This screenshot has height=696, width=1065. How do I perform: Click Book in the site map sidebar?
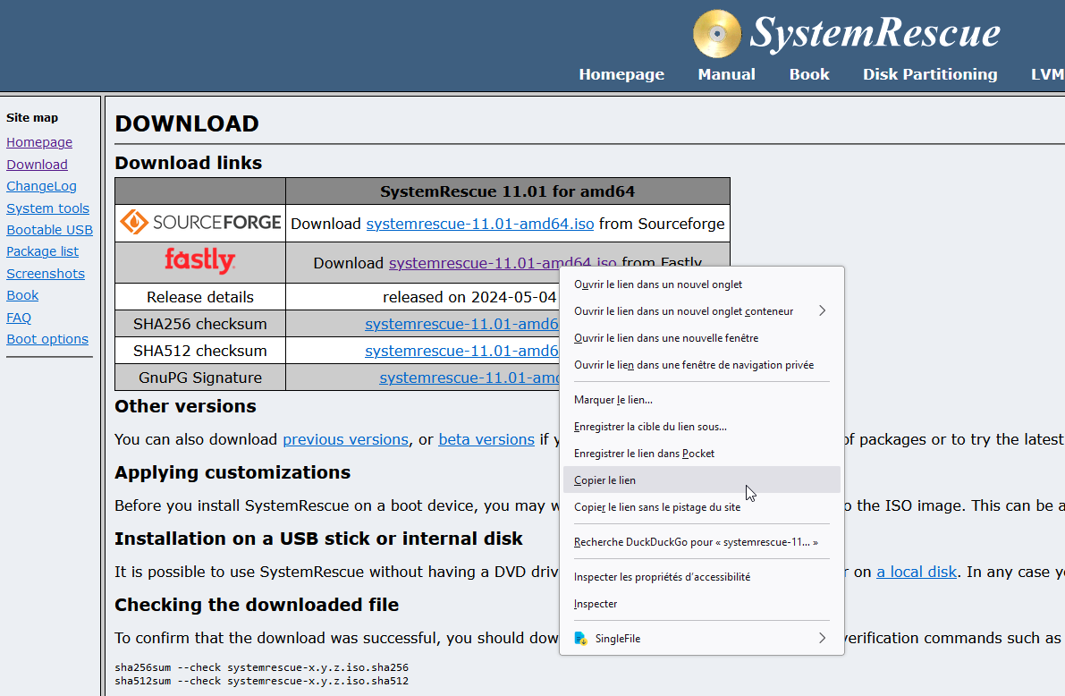(22, 295)
